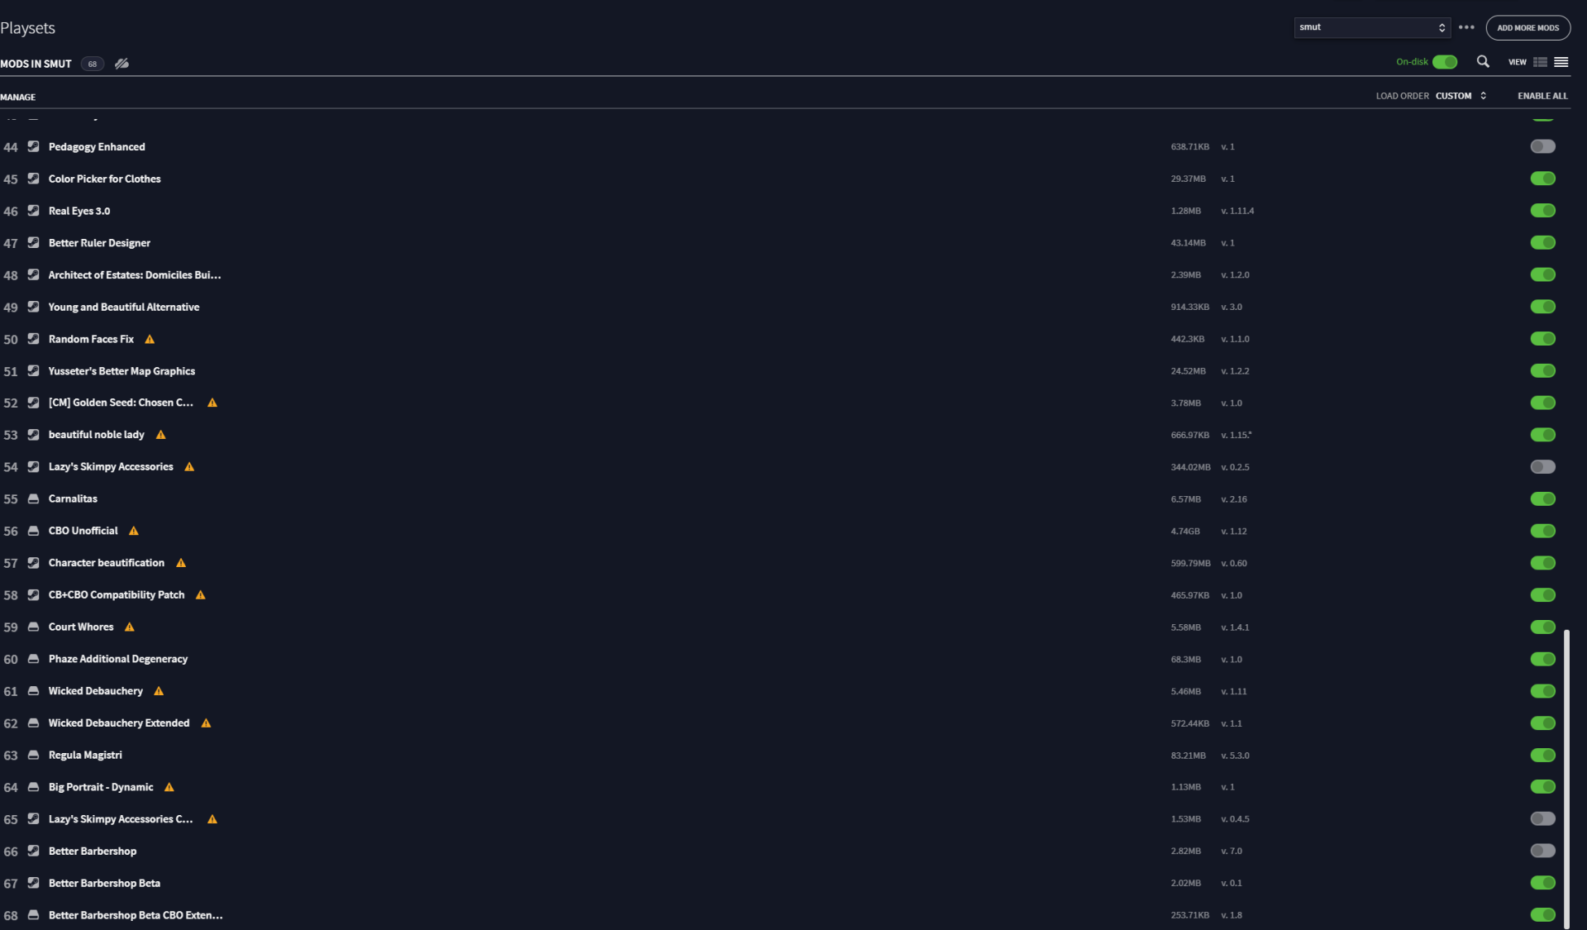Click warning icon beside Court Whores

click(x=130, y=627)
